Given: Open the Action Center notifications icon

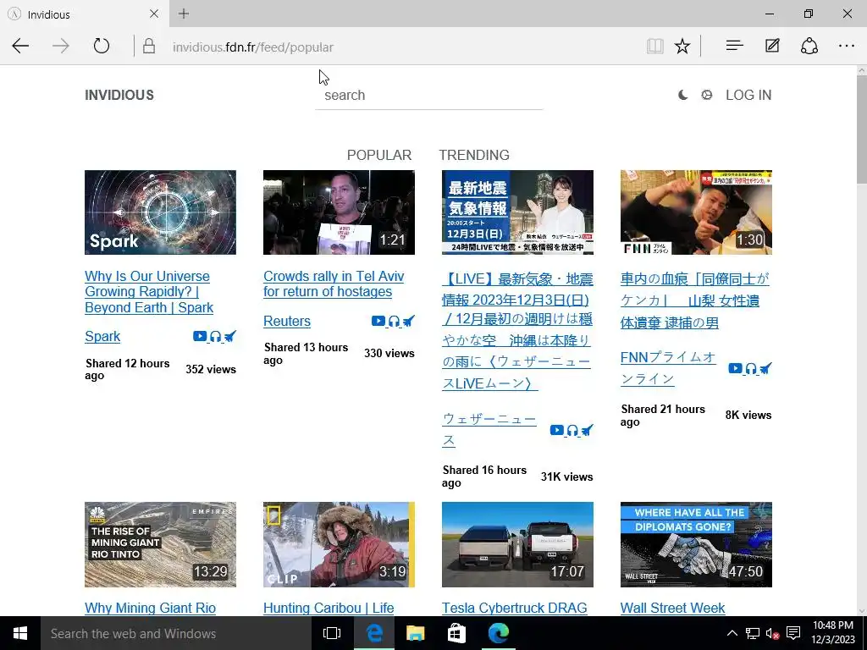Looking at the screenshot, I should click(793, 633).
